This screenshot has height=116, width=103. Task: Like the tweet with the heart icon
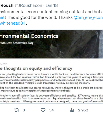coord(43,110)
